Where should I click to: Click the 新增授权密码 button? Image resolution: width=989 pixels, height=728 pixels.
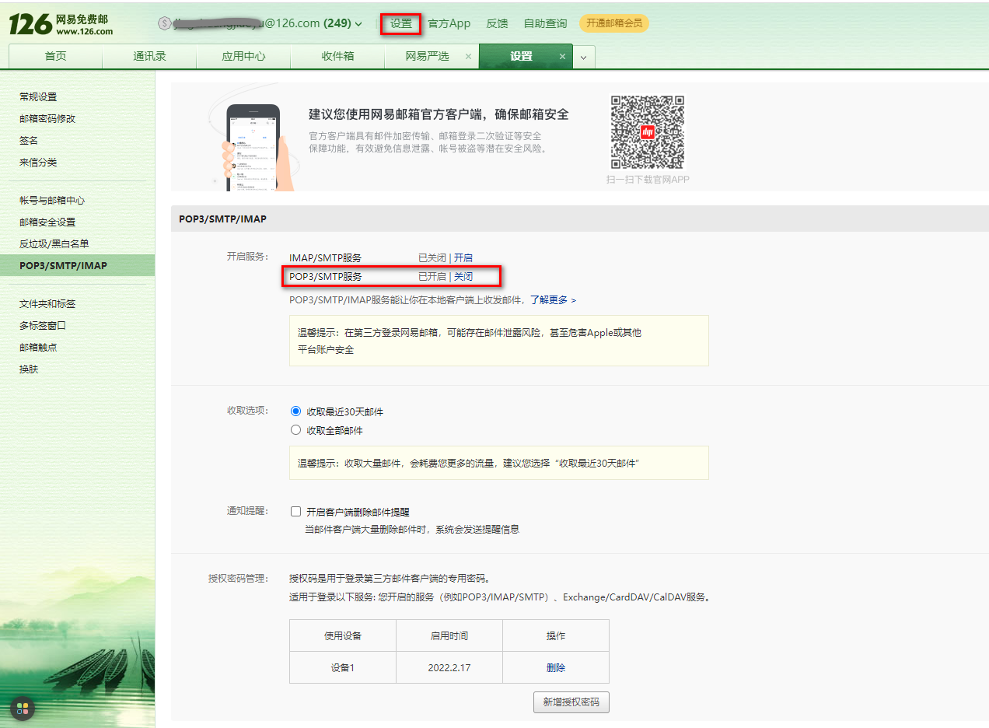coord(571,702)
